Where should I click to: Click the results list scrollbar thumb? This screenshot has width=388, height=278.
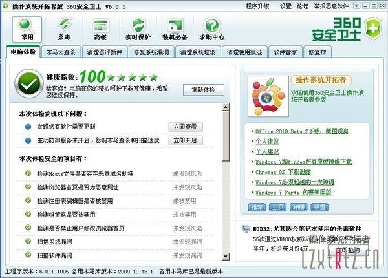point(226,136)
